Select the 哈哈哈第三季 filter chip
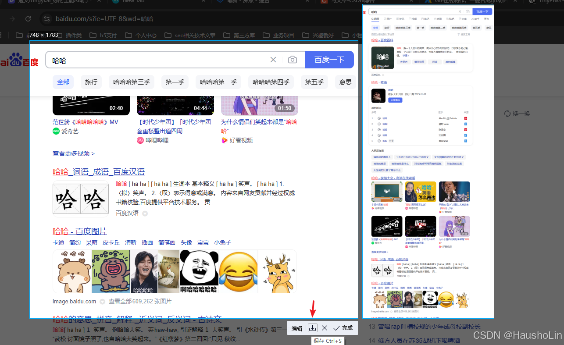The height and width of the screenshot is (345, 564). 132,82
